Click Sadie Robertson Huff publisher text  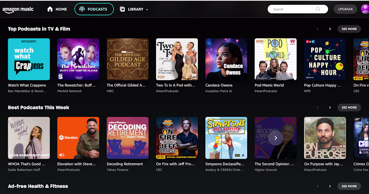point(24,170)
